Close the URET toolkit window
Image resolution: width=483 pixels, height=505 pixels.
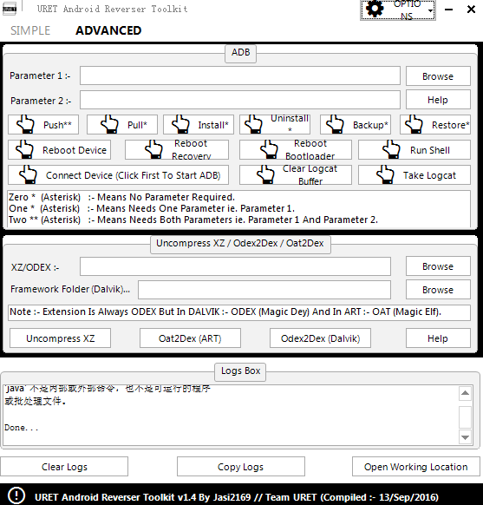[471, 9]
